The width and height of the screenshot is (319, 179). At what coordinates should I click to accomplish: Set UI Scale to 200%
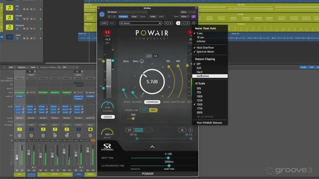tap(199, 112)
